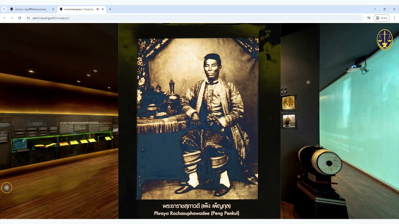Open the lower framed photo thumbnail
The image size is (399, 224).
point(289,121)
